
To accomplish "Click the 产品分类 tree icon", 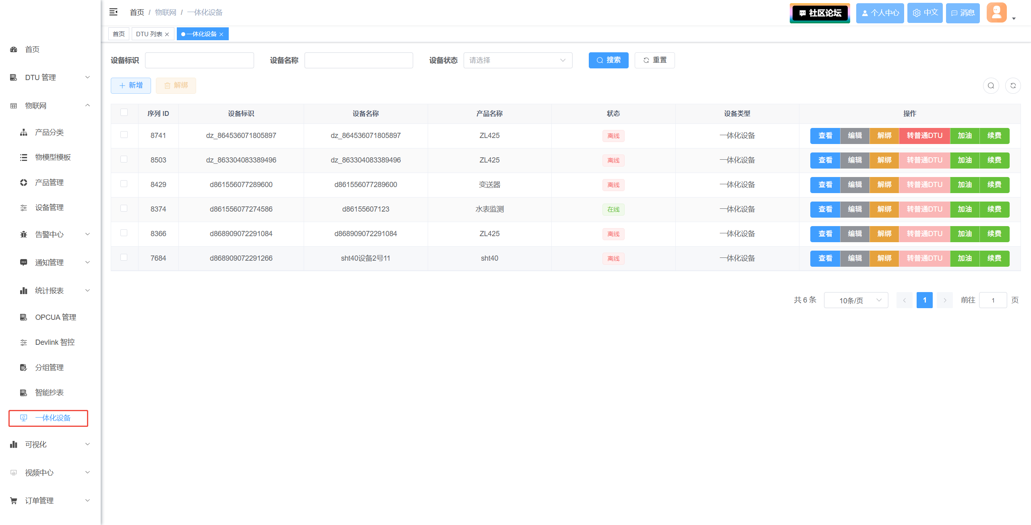I will [24, 132].
